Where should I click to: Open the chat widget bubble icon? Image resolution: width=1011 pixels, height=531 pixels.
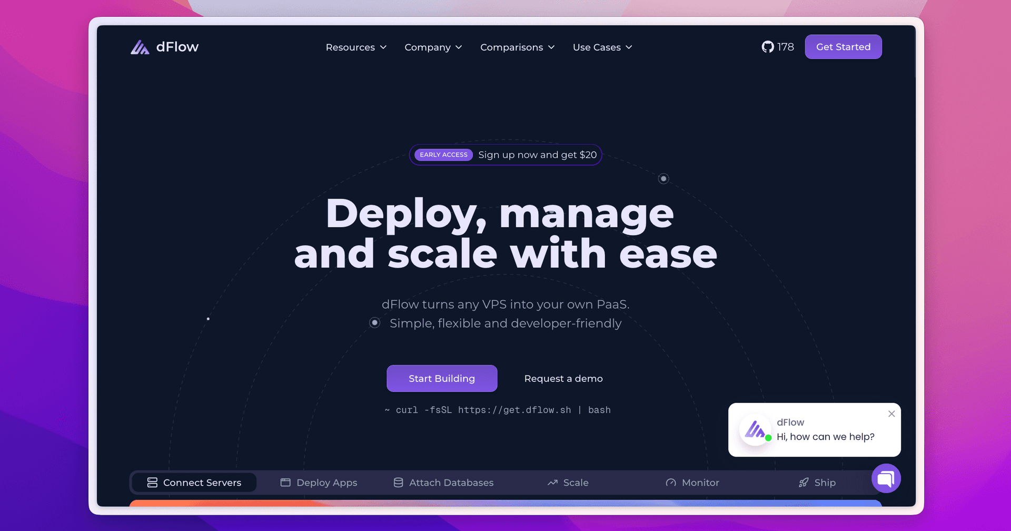(x=886, y=478)
